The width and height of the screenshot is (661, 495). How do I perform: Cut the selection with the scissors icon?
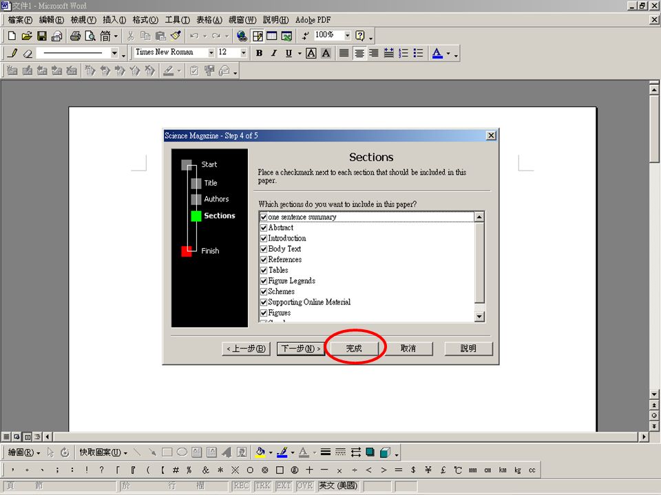click(131, 36)
